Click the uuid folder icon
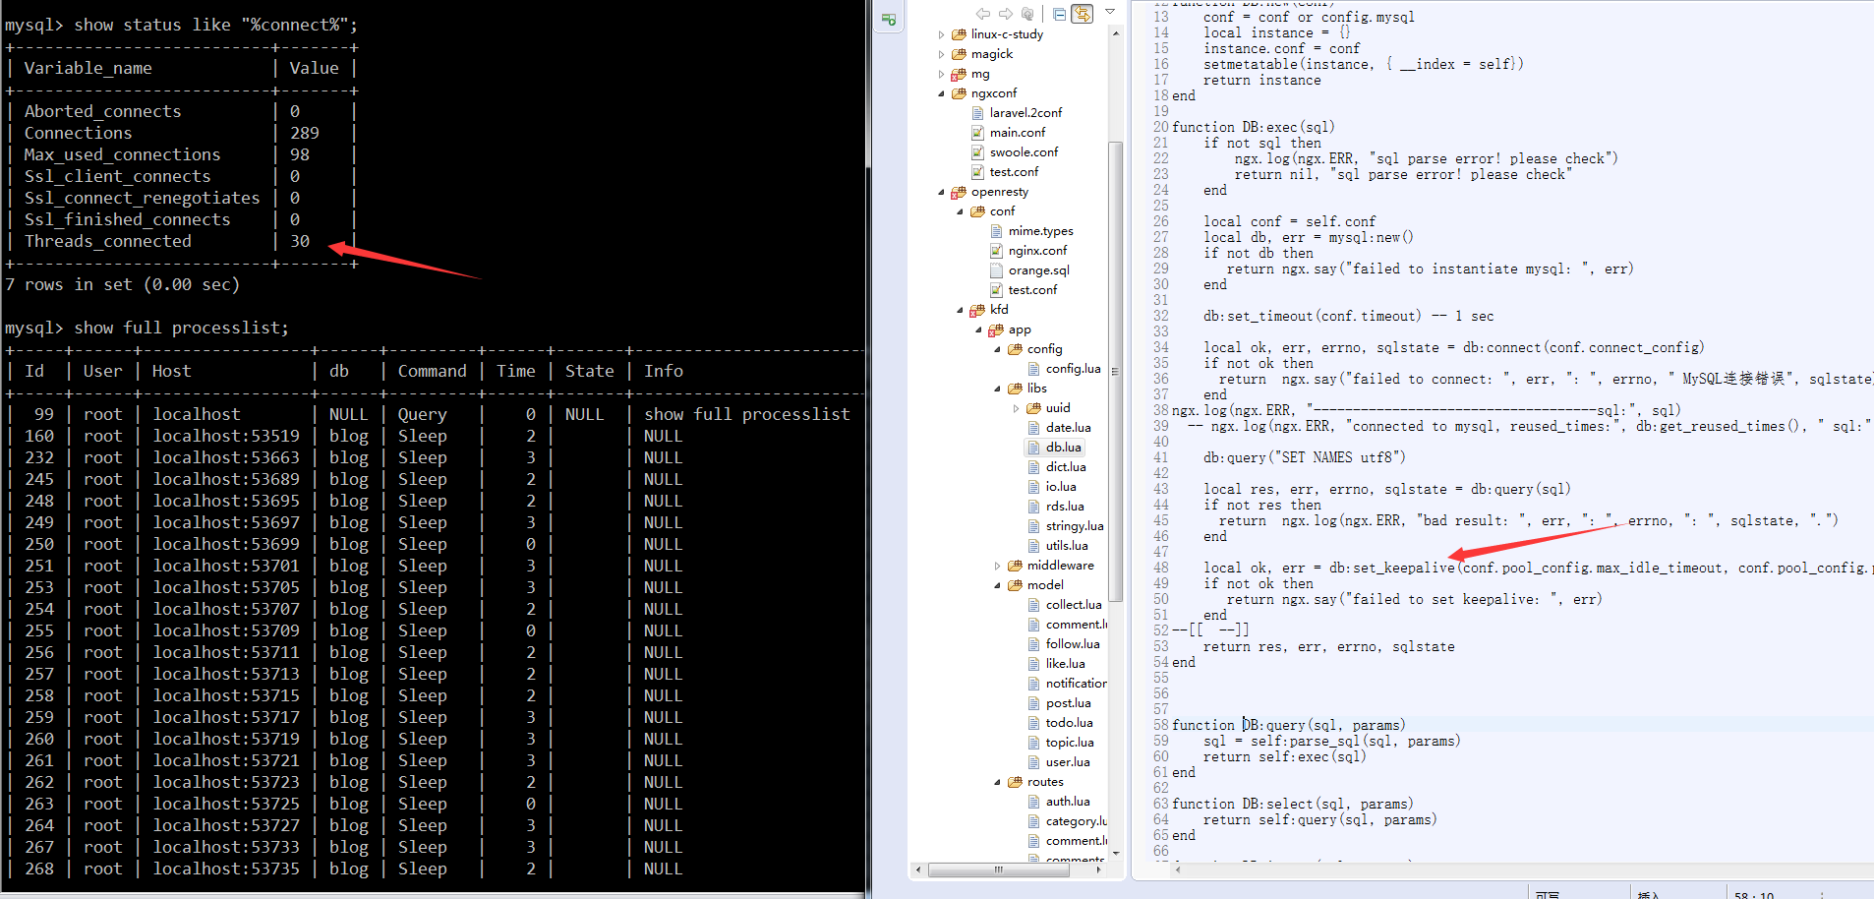 1033,408
